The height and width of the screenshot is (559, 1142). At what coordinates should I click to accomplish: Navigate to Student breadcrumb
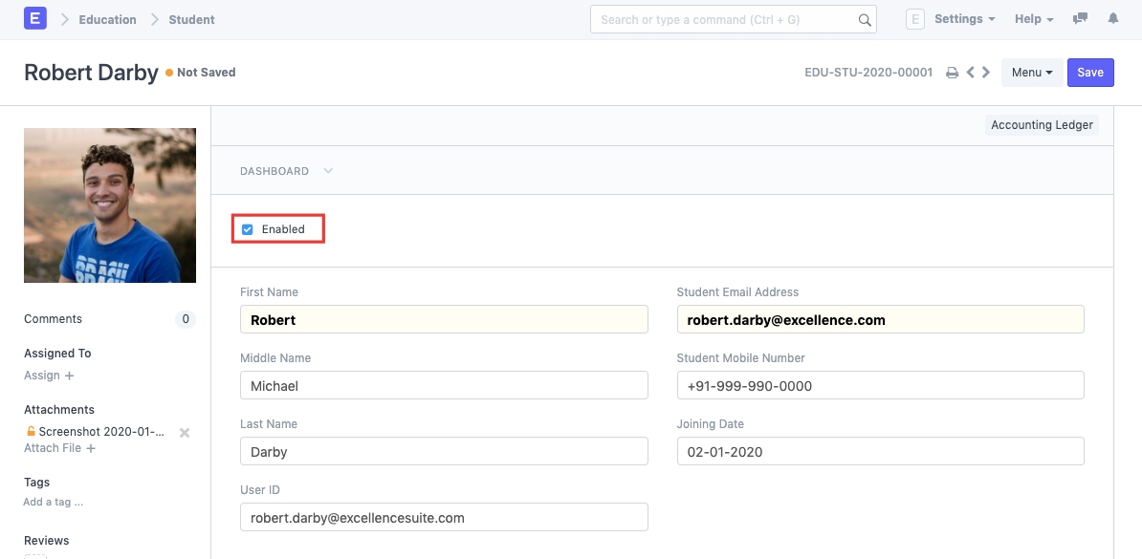[x=191, y=19]
